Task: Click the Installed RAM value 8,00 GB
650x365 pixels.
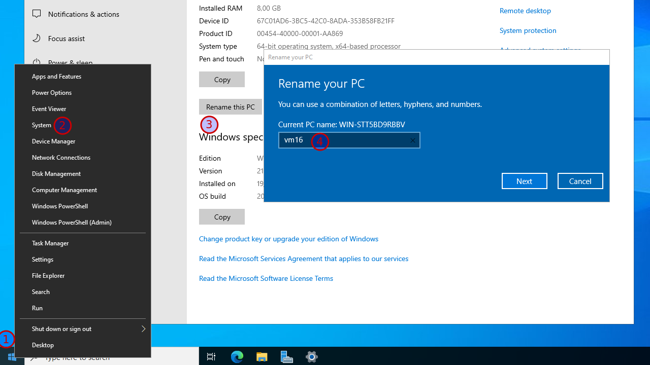Action: coord(269,8)
